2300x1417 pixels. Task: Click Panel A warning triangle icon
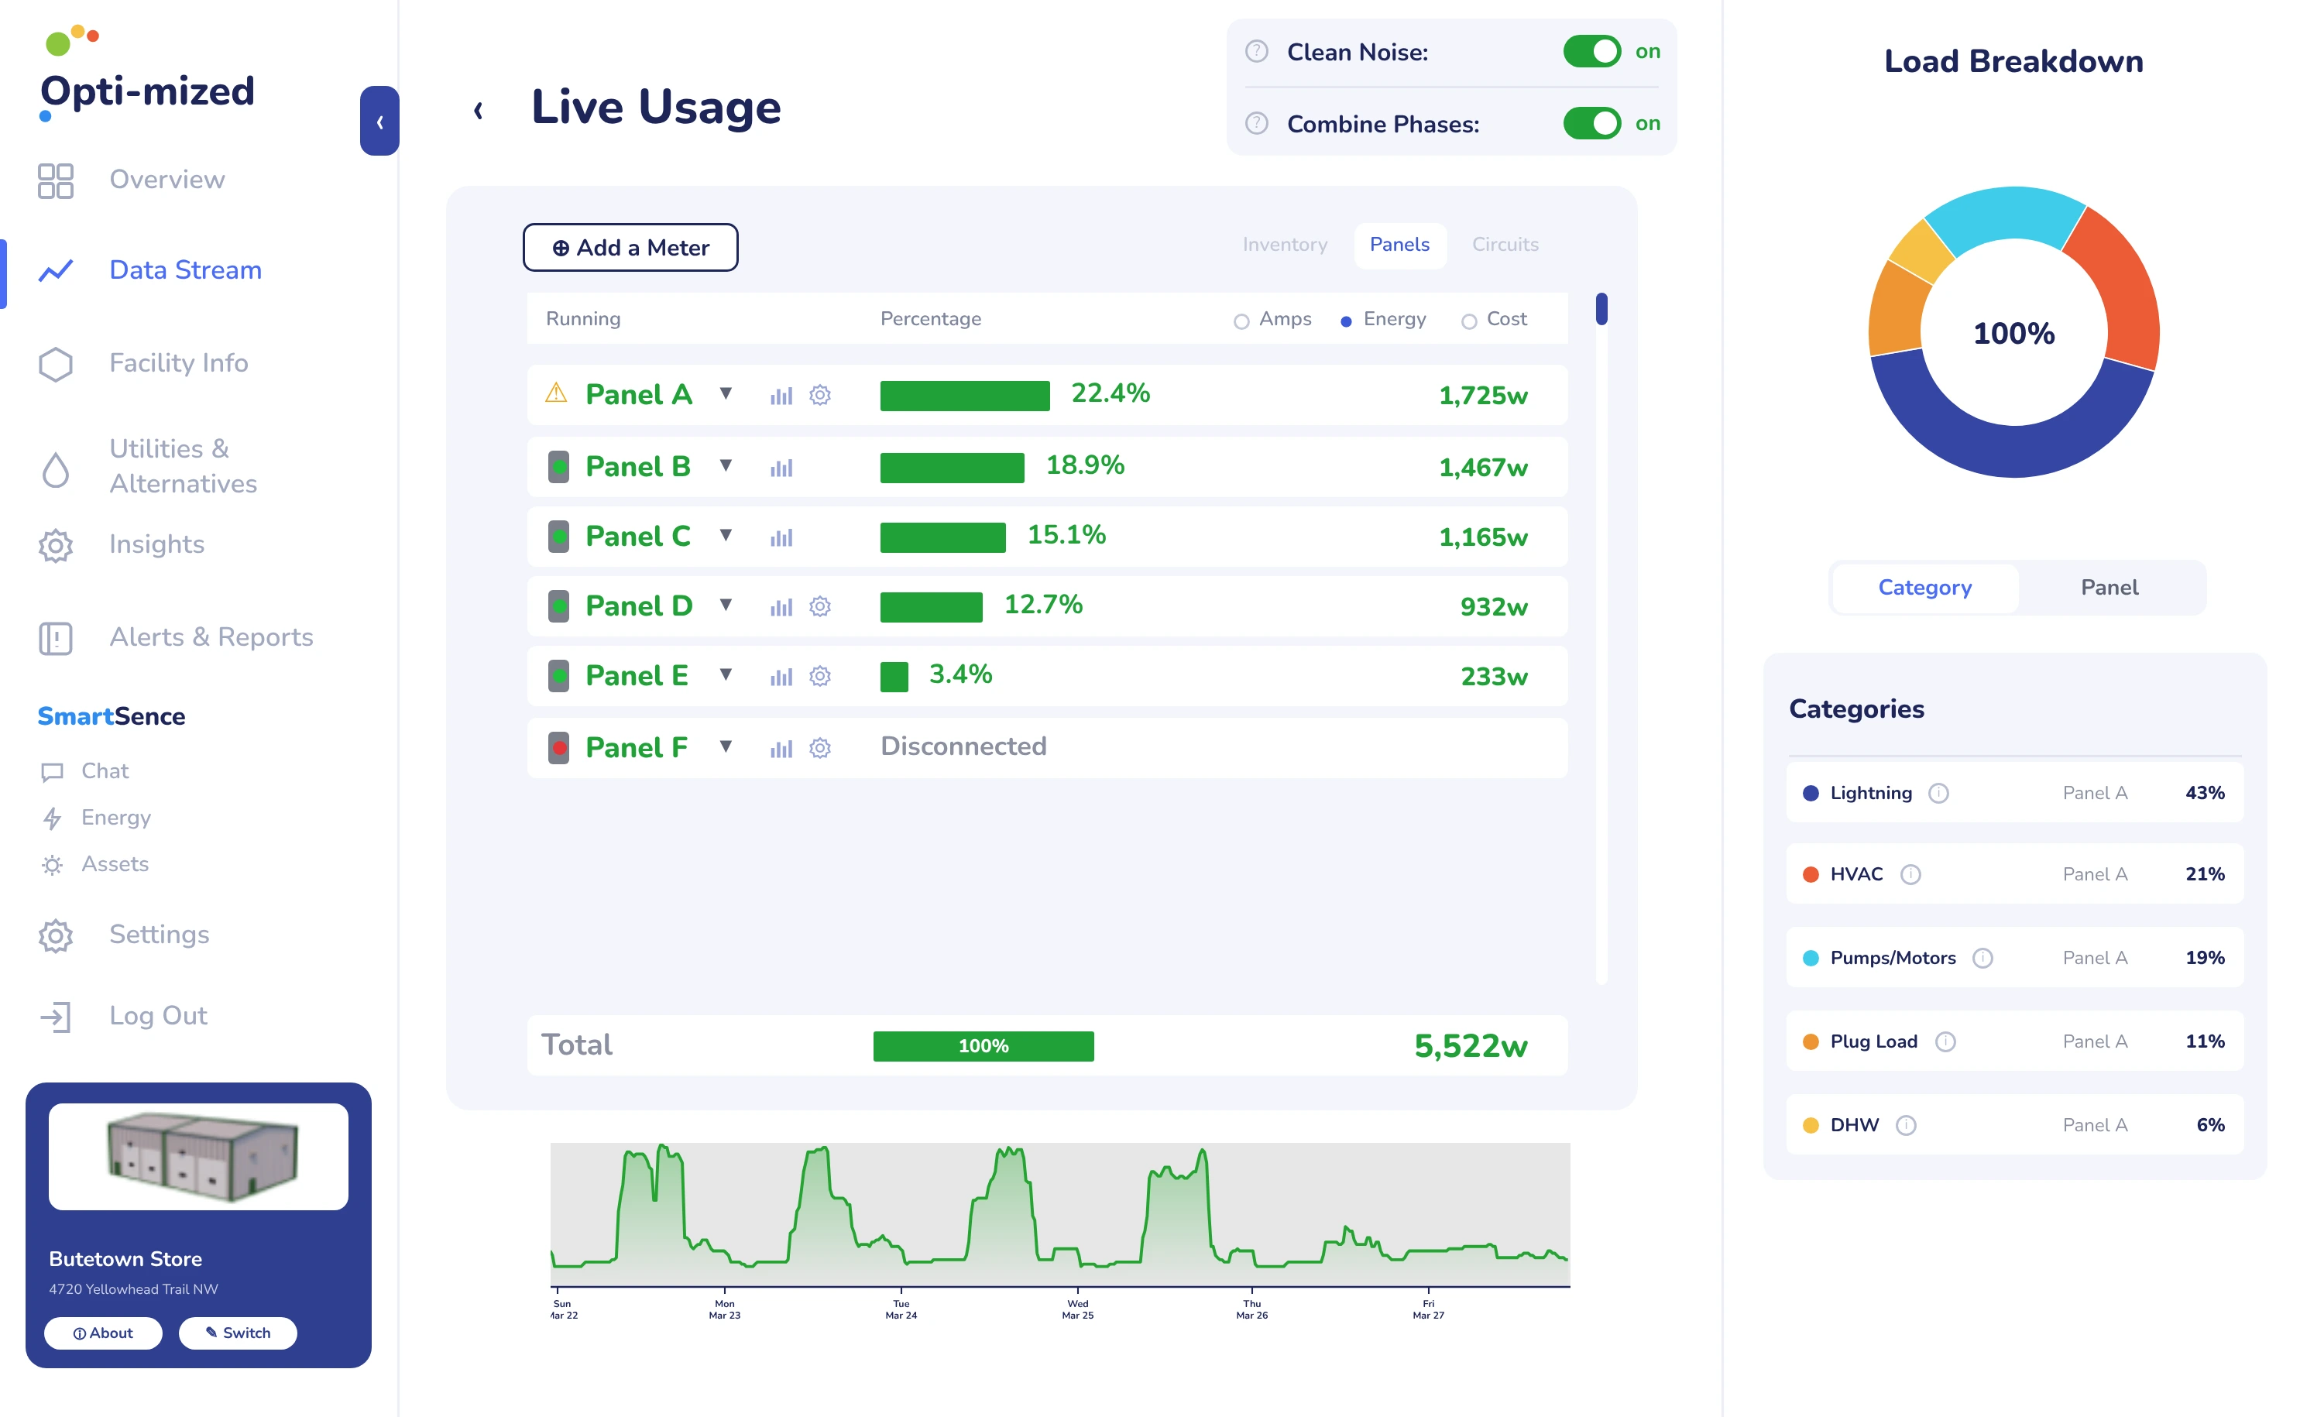(x=557, y=393)
